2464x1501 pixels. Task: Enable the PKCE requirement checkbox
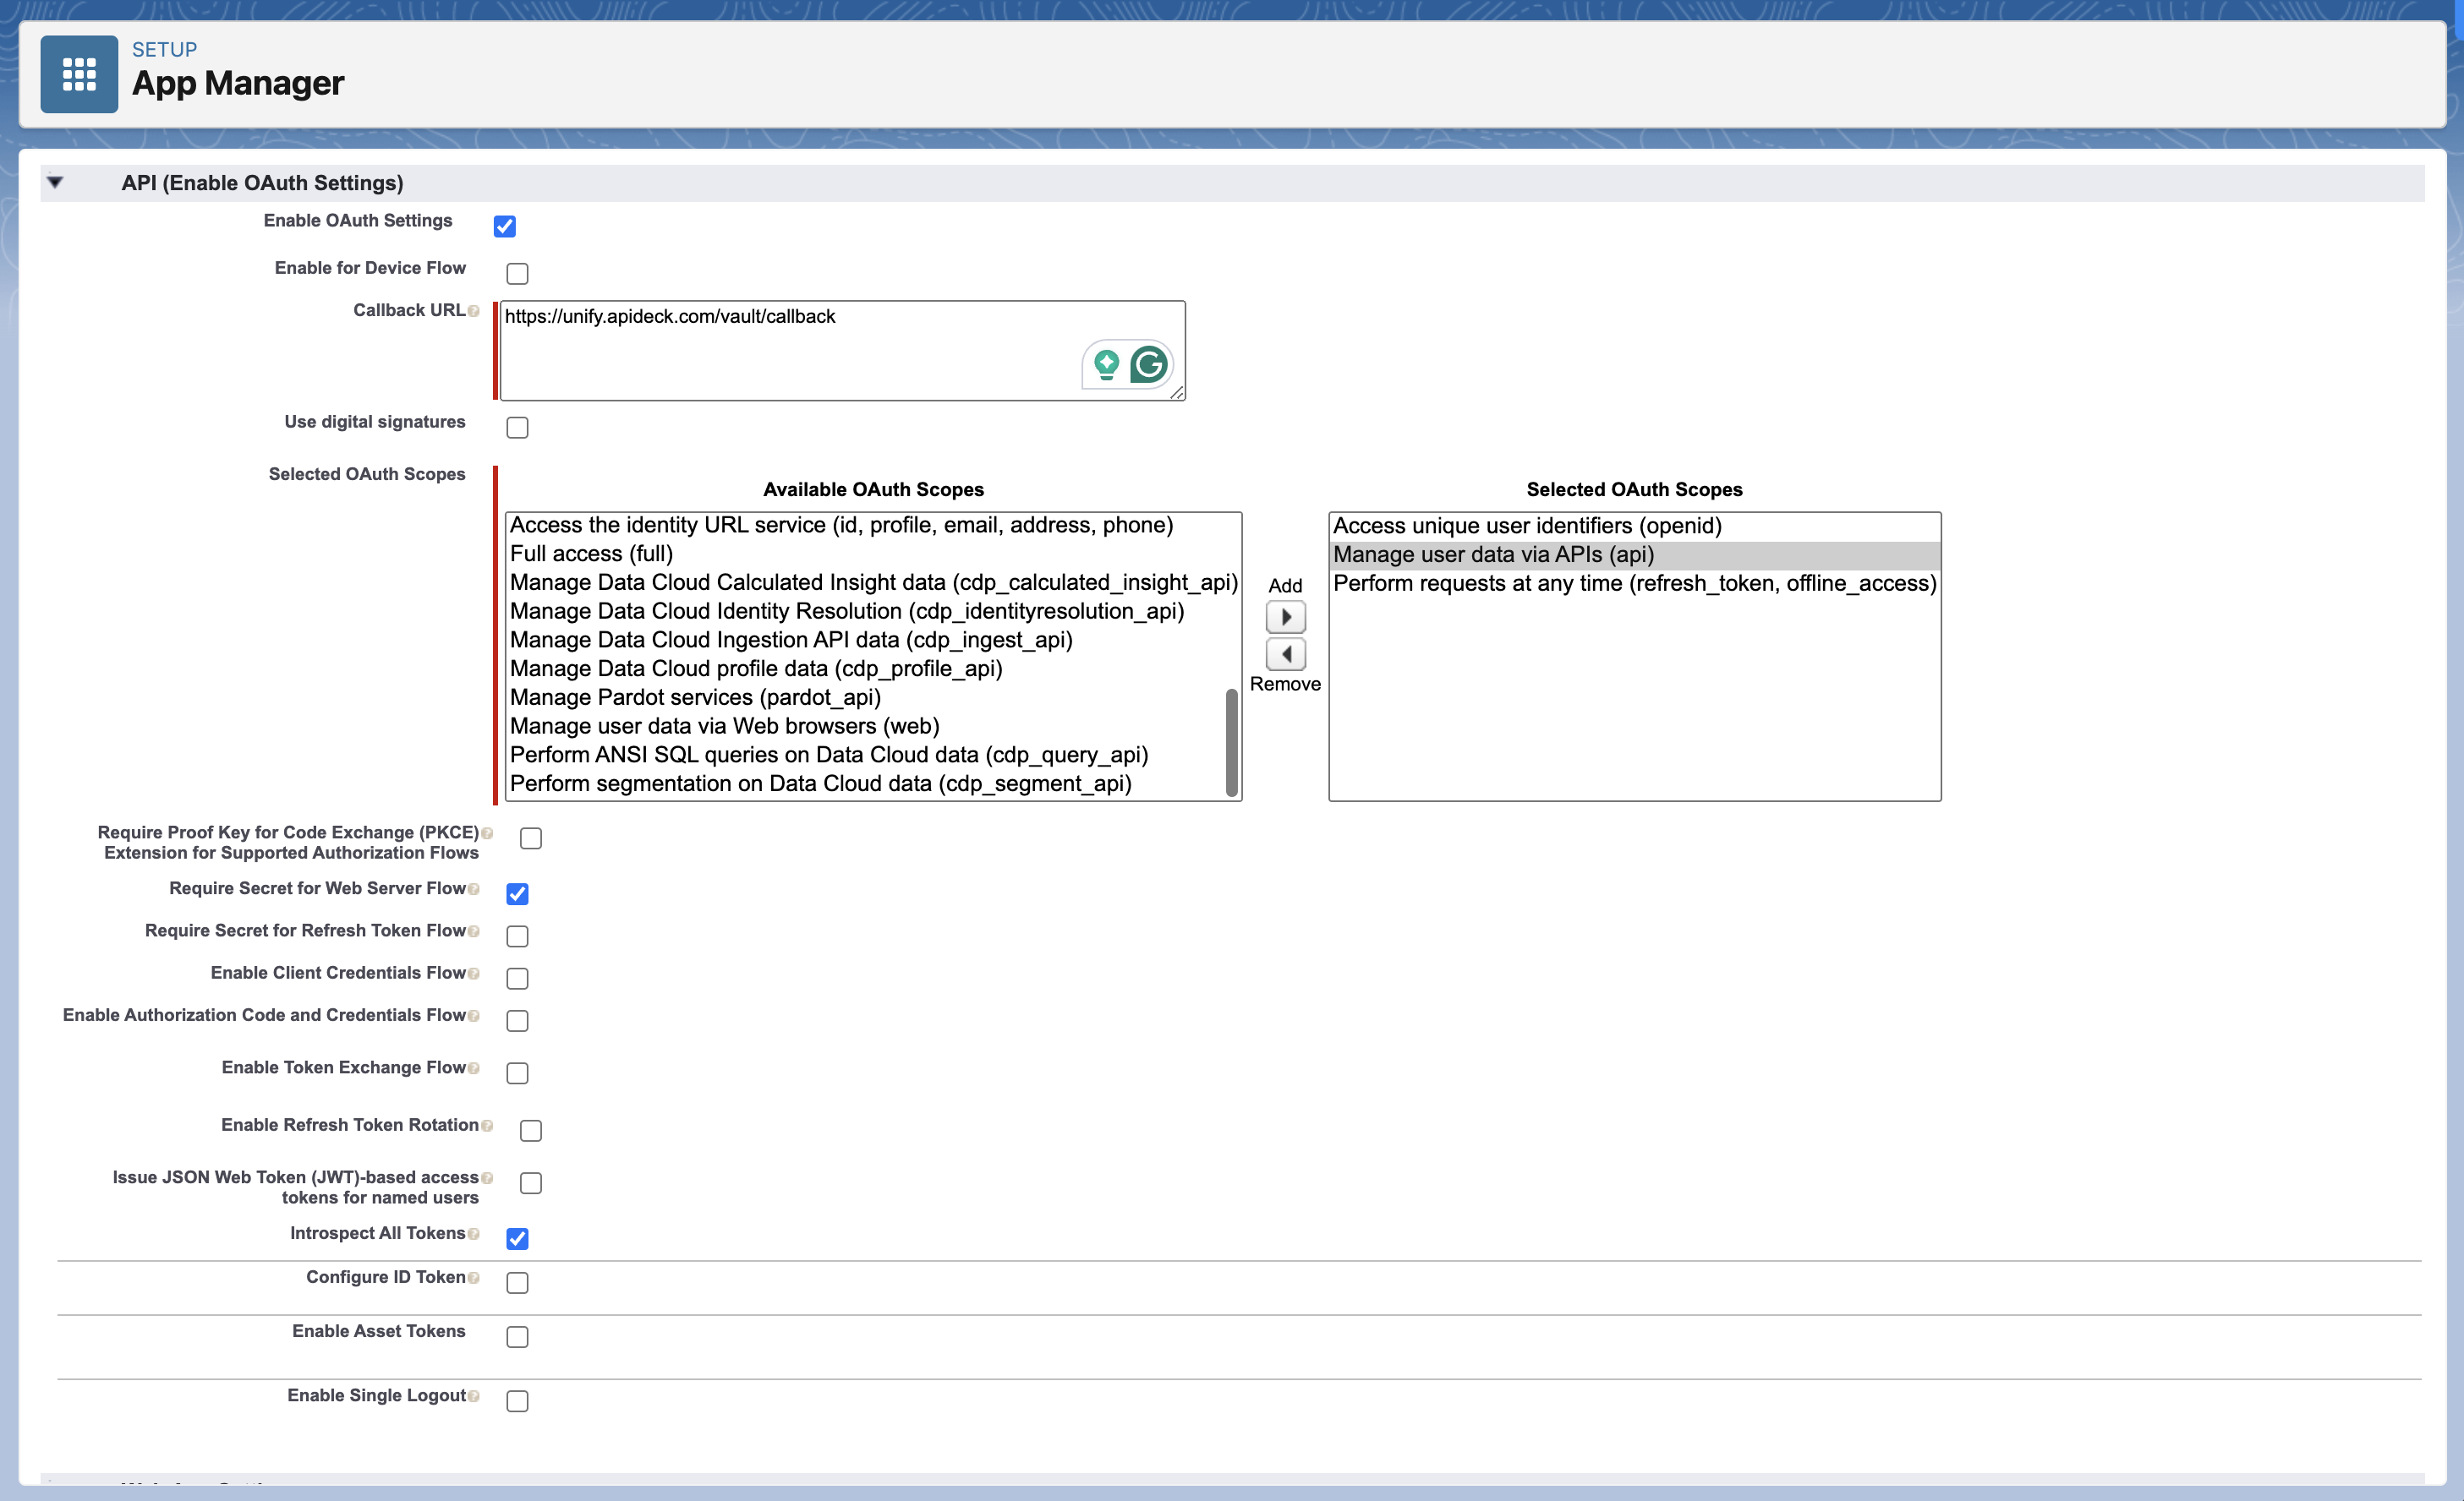pyautogui.click(x=531, y=838)
